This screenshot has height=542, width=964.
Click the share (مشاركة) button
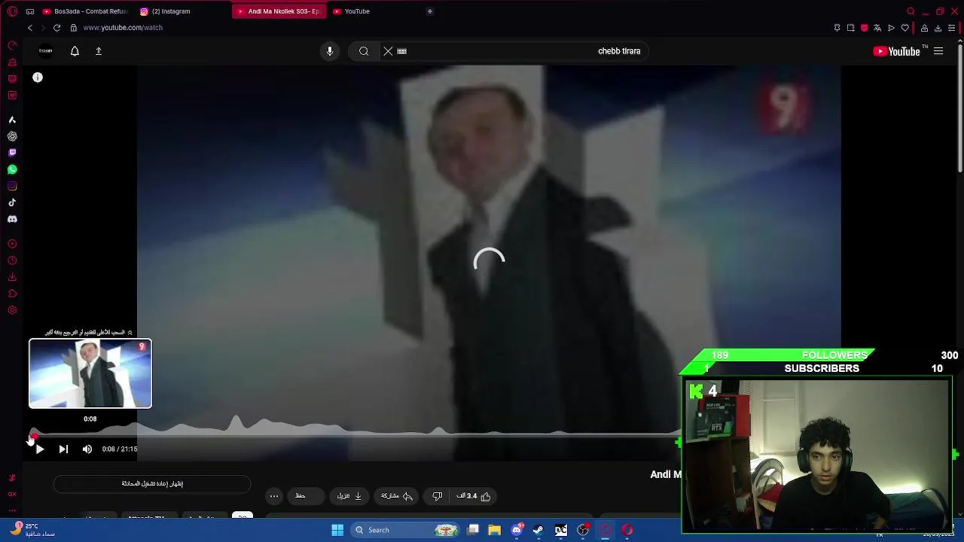click(397, 496)
